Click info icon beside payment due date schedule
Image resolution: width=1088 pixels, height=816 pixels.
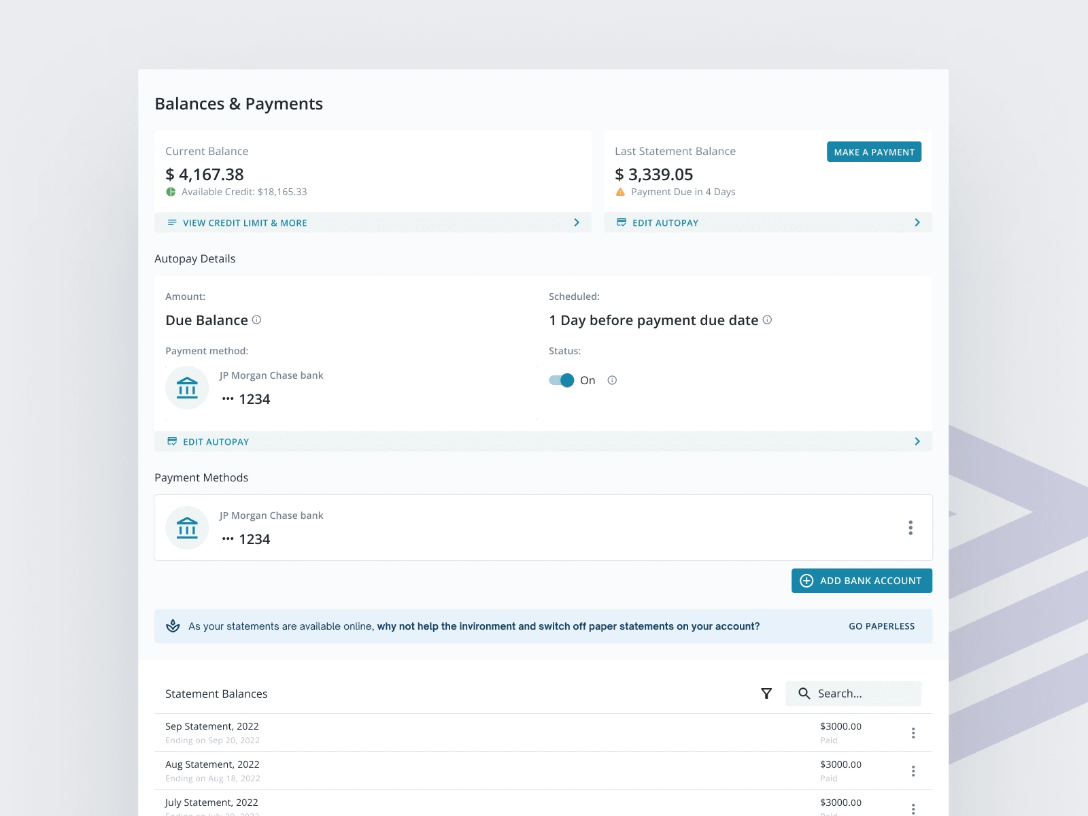[x=767, y=320]
